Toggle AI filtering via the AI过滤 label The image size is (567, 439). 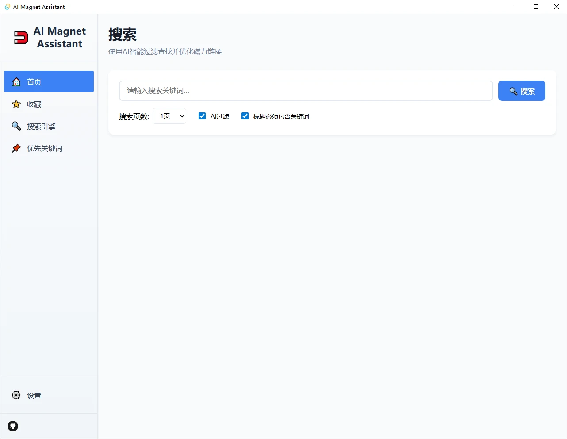click(x=220, y=116)
